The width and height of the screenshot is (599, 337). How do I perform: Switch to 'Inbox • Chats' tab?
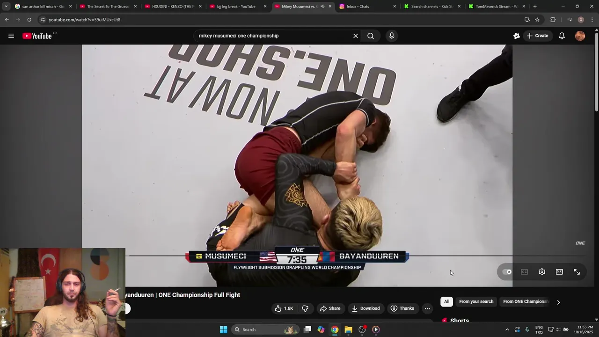[x=368, y=7]
